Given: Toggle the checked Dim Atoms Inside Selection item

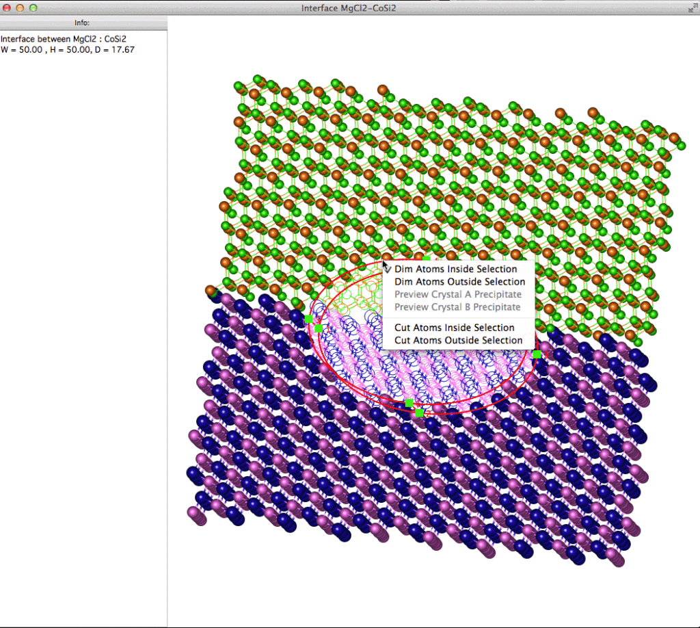Looking at the screenshot, I should pyautogui.click(x=455, y=269).
